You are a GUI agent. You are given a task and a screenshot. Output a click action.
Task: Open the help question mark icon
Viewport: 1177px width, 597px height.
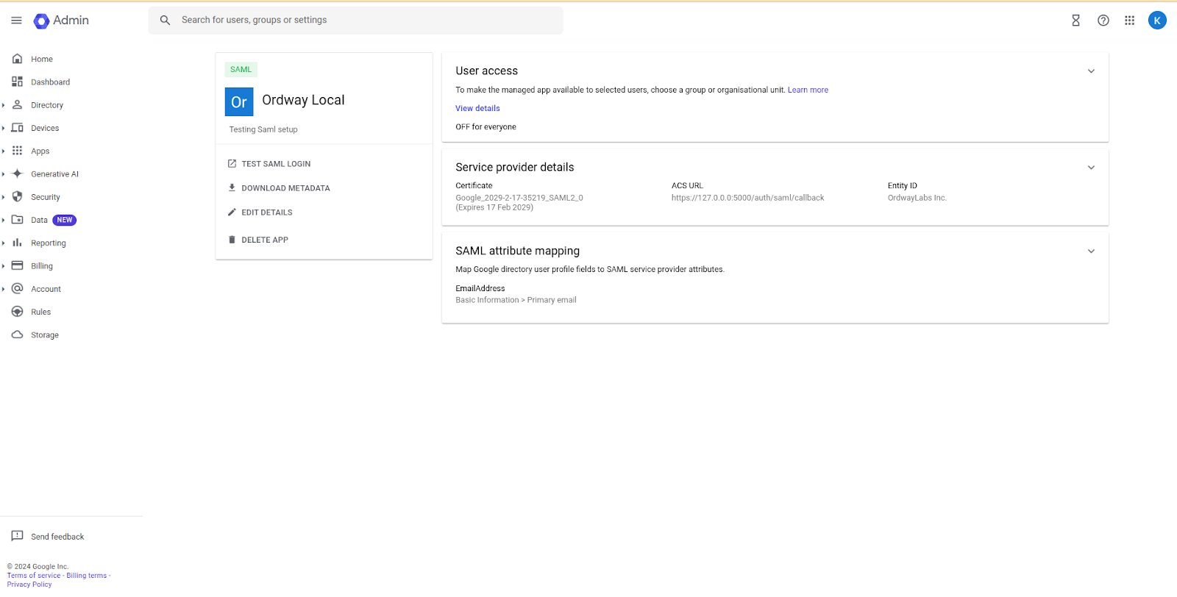point(1103,21)
